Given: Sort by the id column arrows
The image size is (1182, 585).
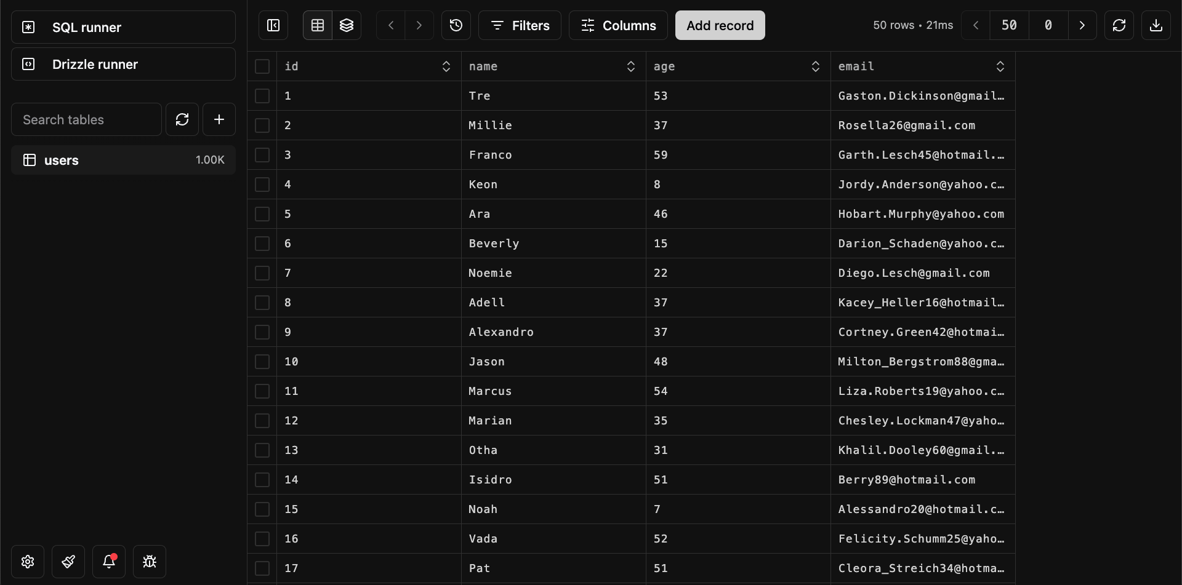Looking at the screenshot, I should point(446,66).
